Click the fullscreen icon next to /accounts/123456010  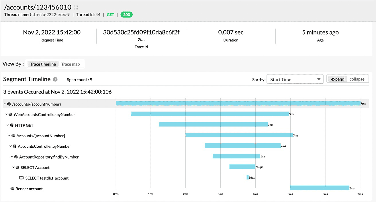[75, 7]
